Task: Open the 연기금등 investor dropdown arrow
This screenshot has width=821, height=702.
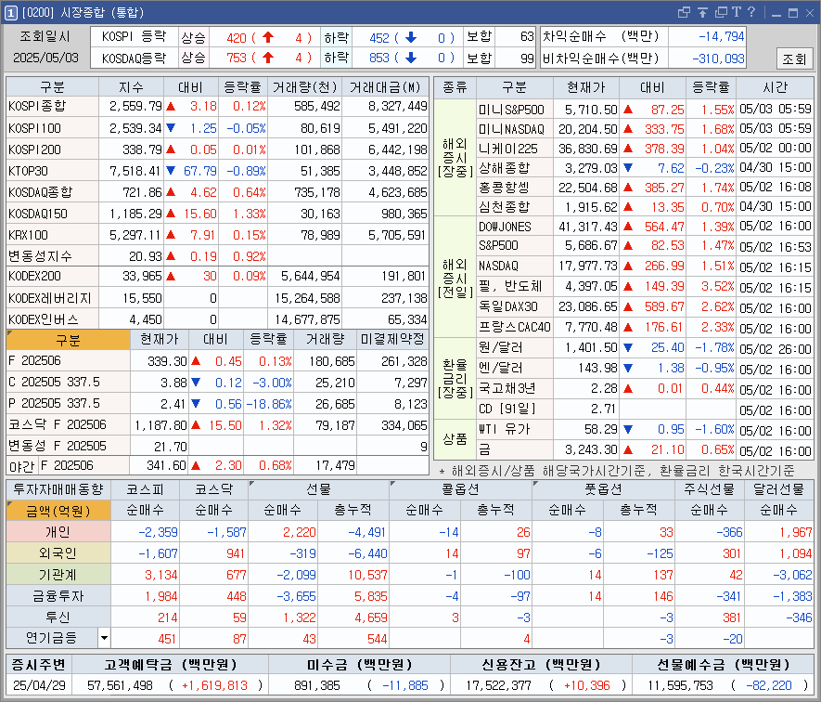Action: tap(104, 638)
